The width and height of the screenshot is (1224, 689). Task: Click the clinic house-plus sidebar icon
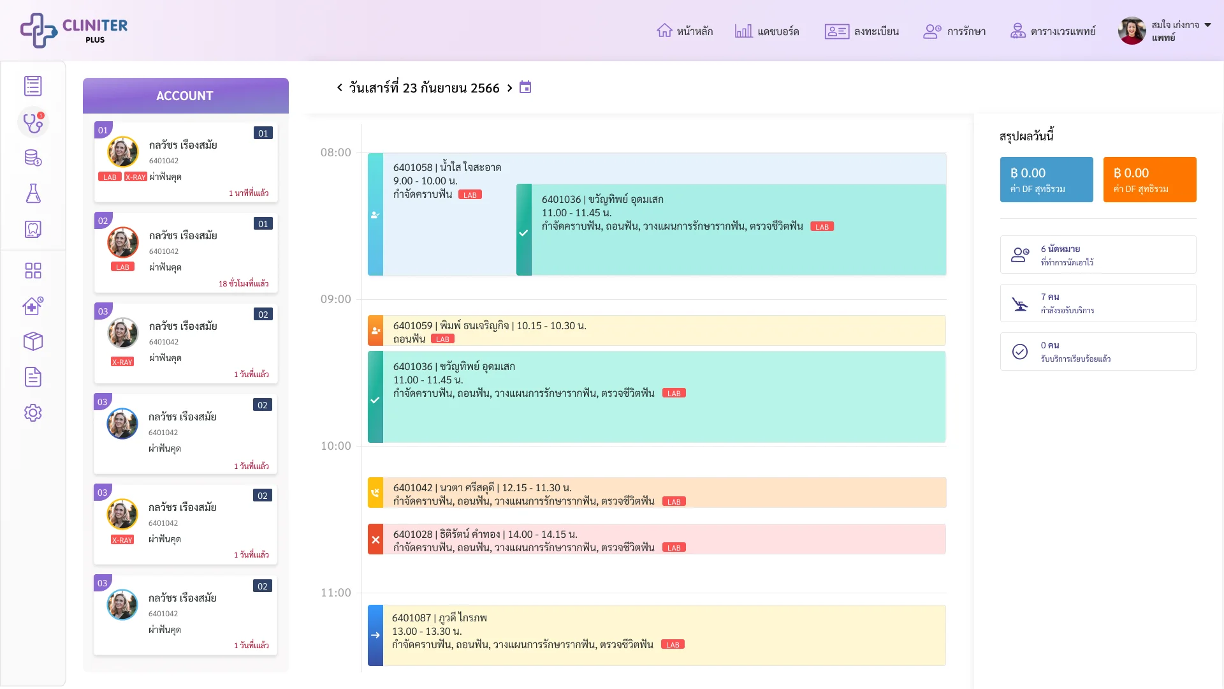[33, 306]
